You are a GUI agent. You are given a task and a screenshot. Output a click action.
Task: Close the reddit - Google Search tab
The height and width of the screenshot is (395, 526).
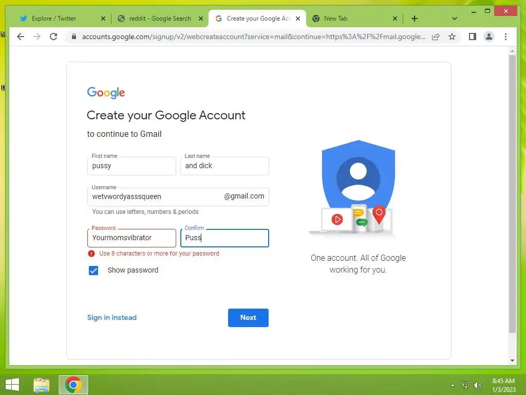pos(201,19)
